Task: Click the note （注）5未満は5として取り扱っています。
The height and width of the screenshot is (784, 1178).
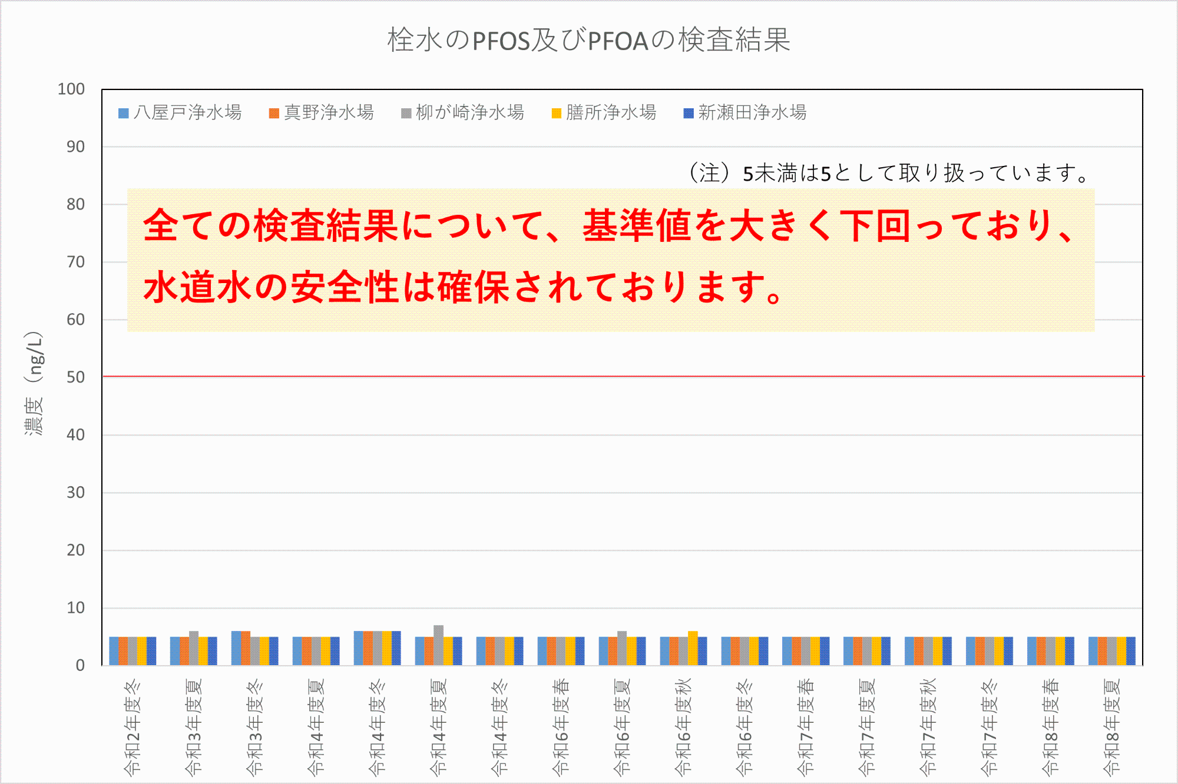Action: (x=889, y=173)
